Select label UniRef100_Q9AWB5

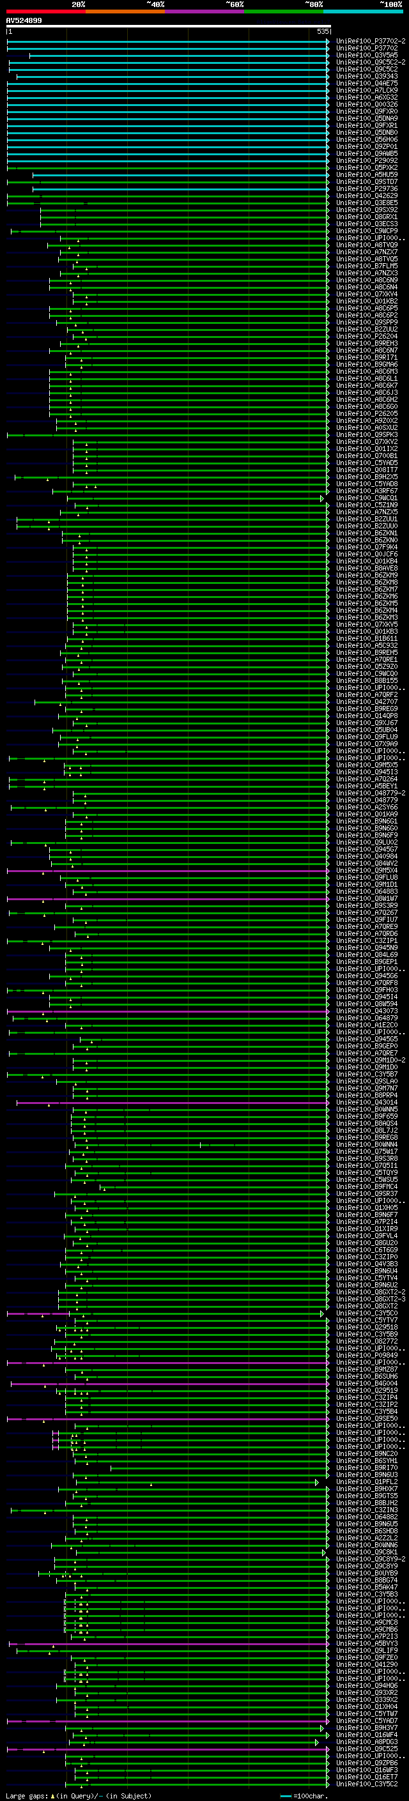pos(367,153)
